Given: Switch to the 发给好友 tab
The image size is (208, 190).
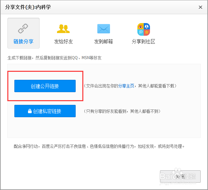Looking at the screenshot, I should click(63, 42).
